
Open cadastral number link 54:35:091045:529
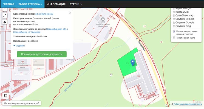pos(44,14)
